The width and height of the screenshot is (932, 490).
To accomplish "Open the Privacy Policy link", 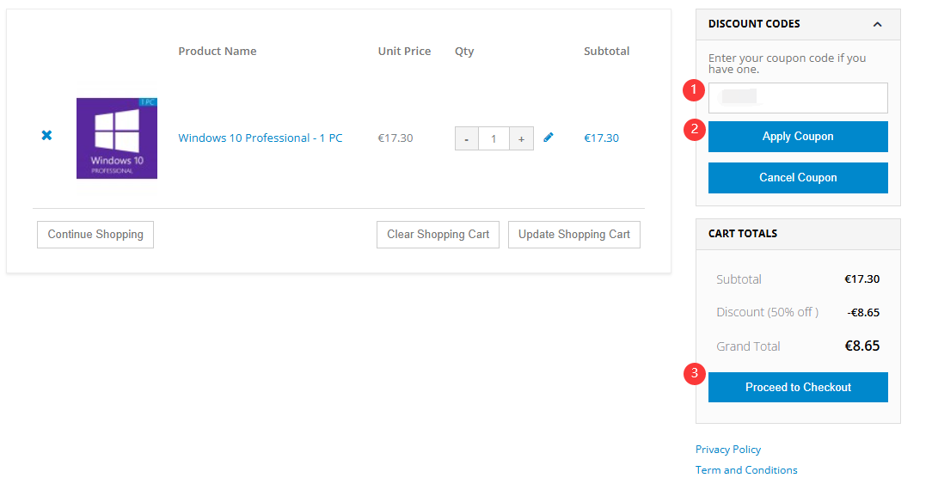I will coord(728,450).
